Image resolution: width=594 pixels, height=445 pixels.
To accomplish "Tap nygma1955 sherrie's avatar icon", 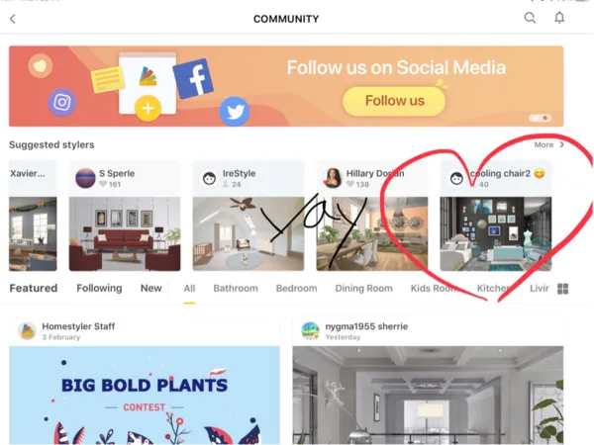I will coord(310,331).
